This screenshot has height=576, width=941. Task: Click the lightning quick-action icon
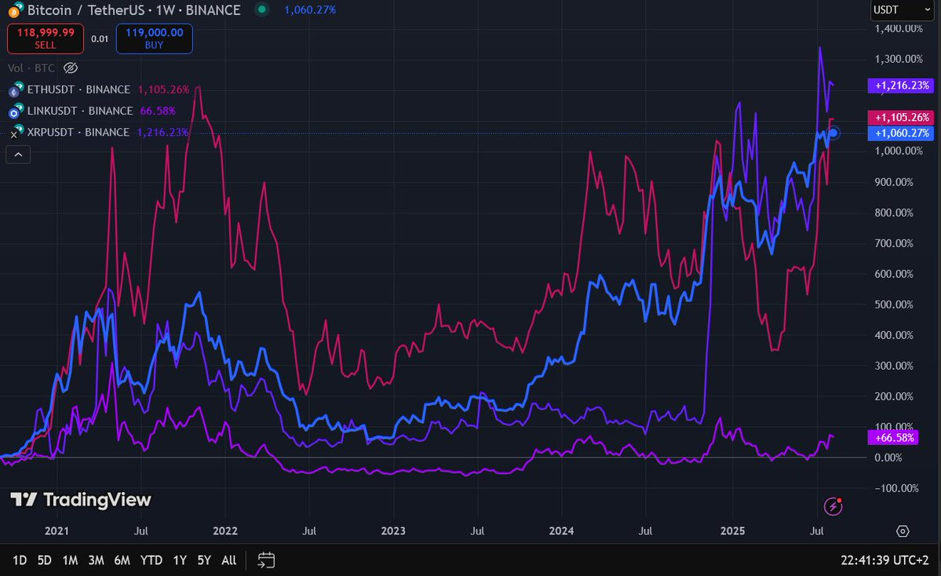pos(833,507)
